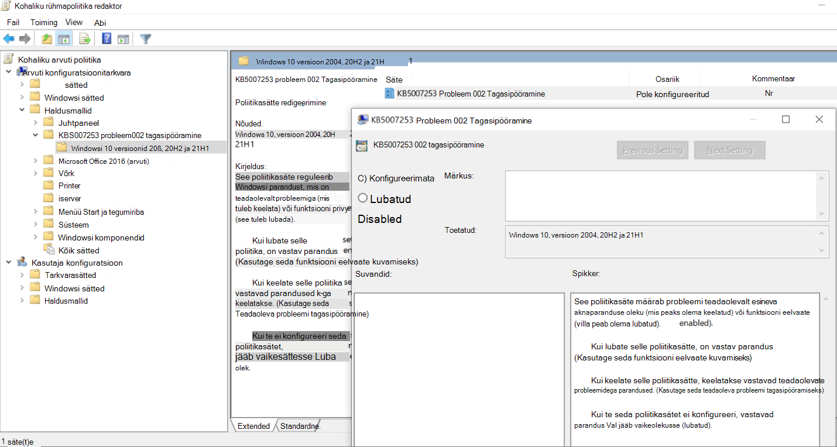Click the Võrk folder icon
This screenshot has height=447, width=837.
click(x=48, y=173)
